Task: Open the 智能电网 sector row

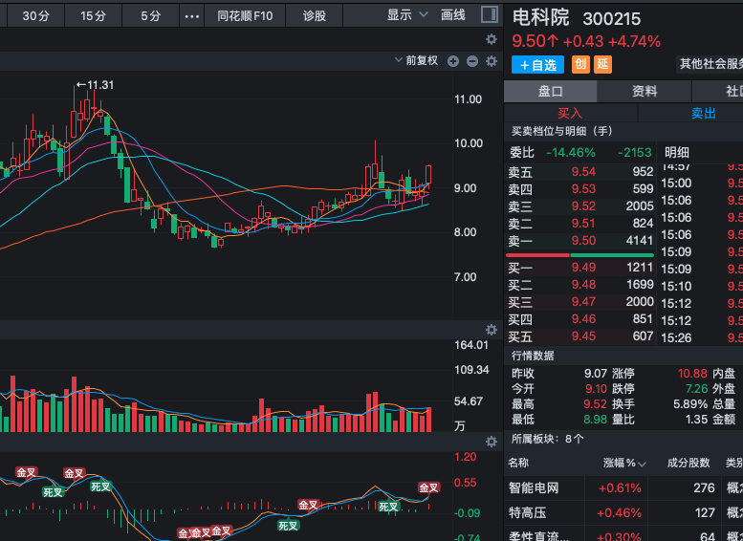Action: [623, 487]
